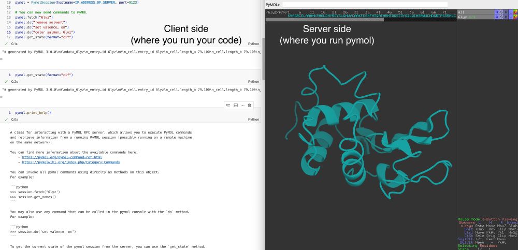Open the Label menu for 'all' row

(511, 12)
